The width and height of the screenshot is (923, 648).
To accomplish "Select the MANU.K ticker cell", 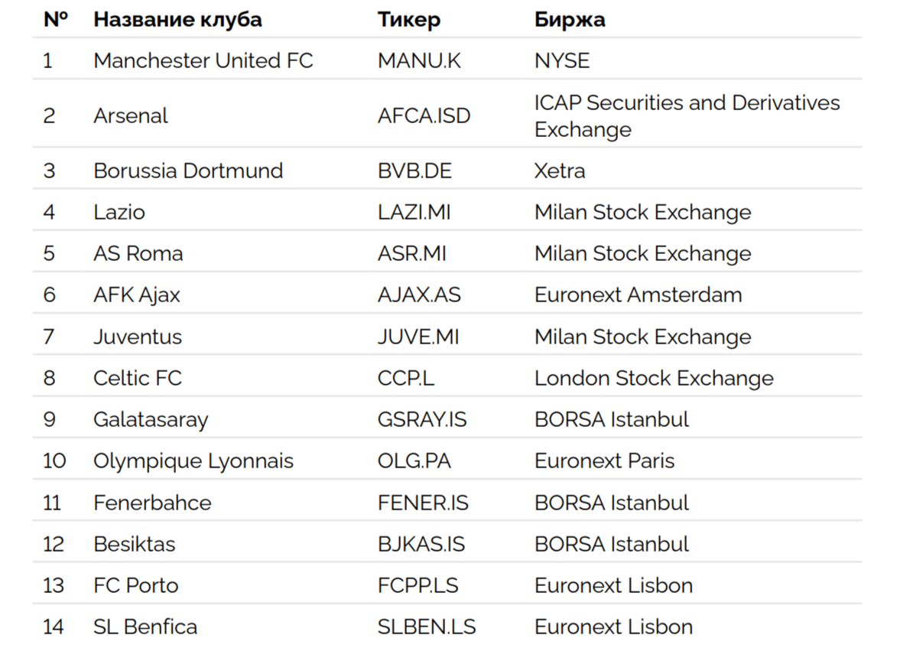I will (x=419, y=60).
